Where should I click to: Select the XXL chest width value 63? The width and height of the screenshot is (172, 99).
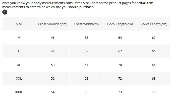pos(86,79)
